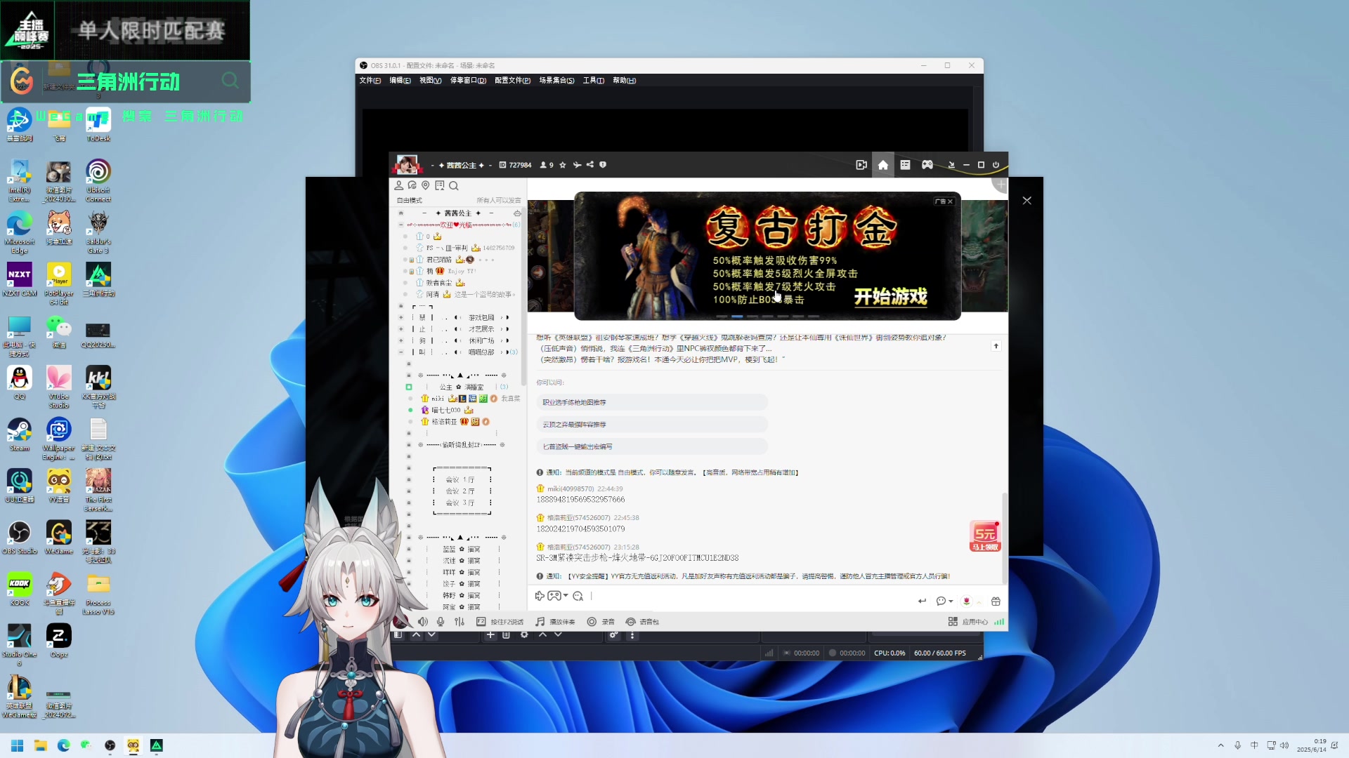Screen dimensions: 1349x758
Task: Open the channel bulletin board icon
Action: tap(440, 185)
